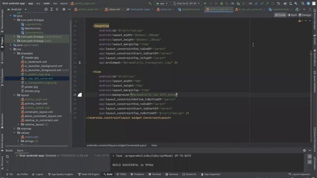
Task: Open the app run configuration dropdown
Action: coord(162,3)
